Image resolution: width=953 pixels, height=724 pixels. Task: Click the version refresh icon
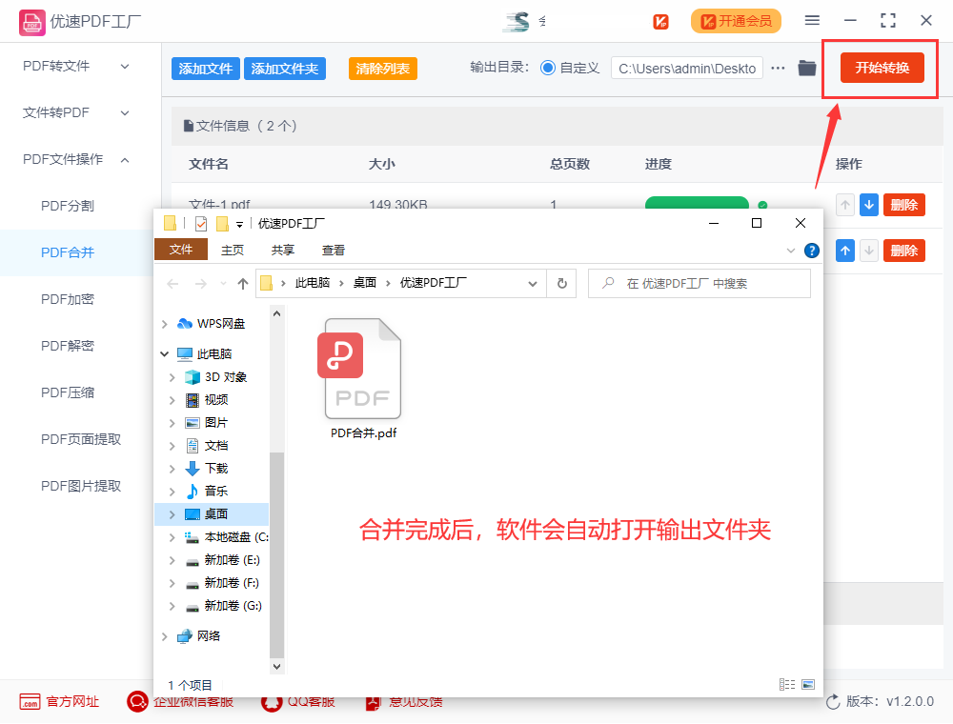coord(833,701)
